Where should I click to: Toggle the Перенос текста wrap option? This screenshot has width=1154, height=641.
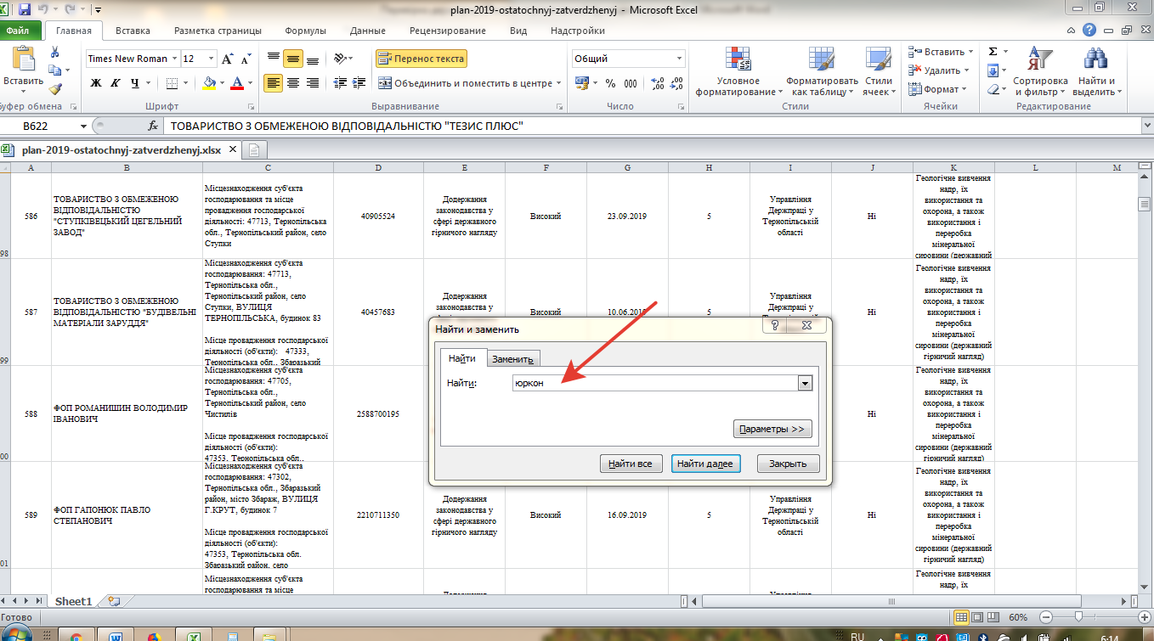(421, 59)
